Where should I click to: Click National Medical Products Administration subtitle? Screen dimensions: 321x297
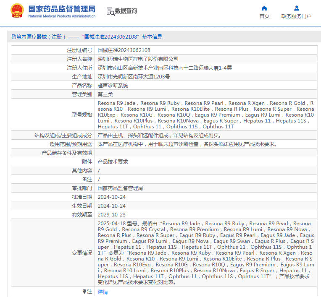coord(62,16)
